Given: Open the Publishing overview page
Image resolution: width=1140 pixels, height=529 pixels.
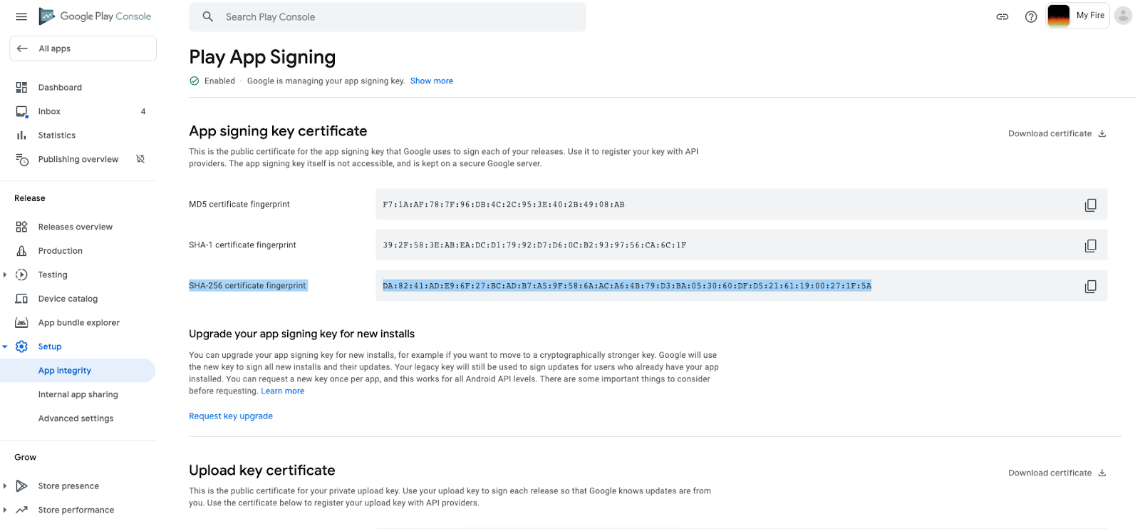Looking at the screenshot, I should point(78,159).
